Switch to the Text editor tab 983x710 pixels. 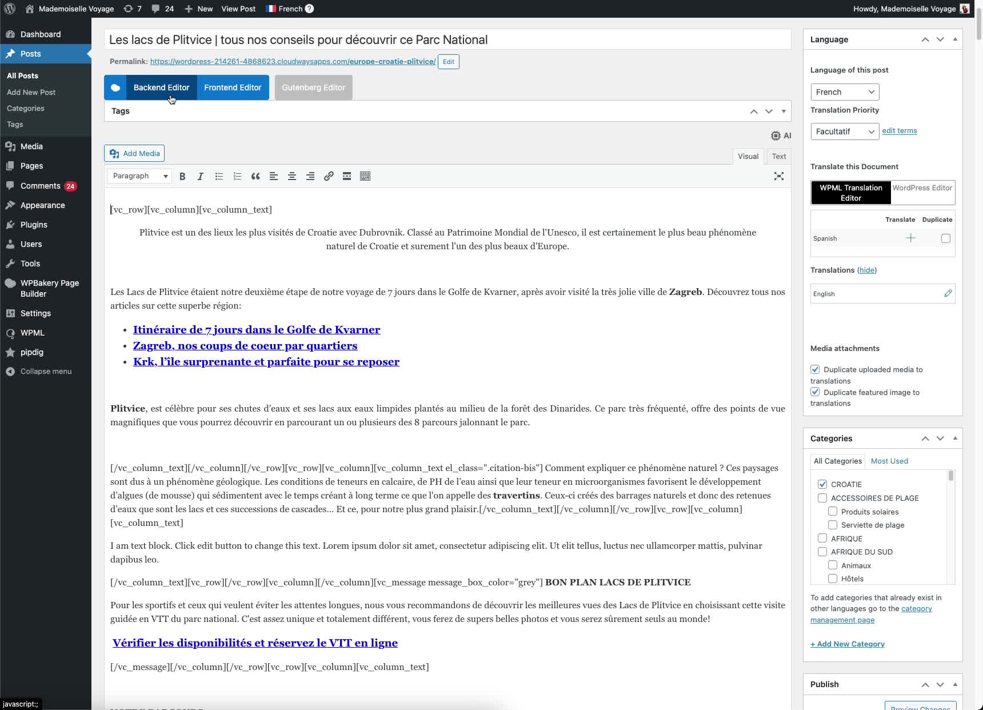(779, 156)
